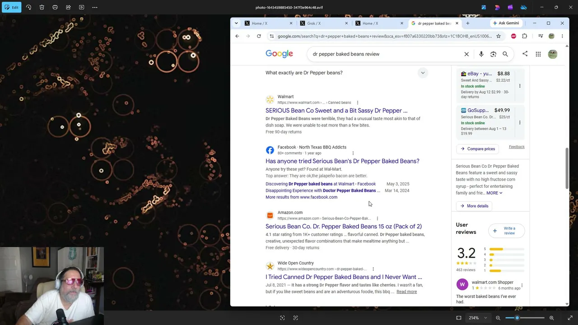Open the Google apps grid

[538, 54]
